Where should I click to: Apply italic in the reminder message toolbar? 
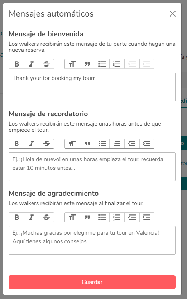pyautogui.click(x=32, y=144)
